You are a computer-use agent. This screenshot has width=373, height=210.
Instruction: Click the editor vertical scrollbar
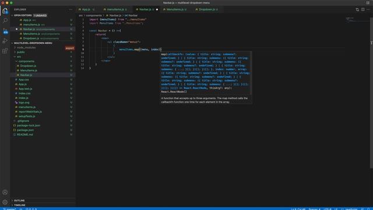(371, 93)
